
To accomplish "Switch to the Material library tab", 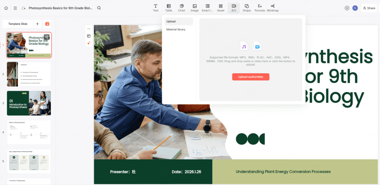I will tap(176, 29).
